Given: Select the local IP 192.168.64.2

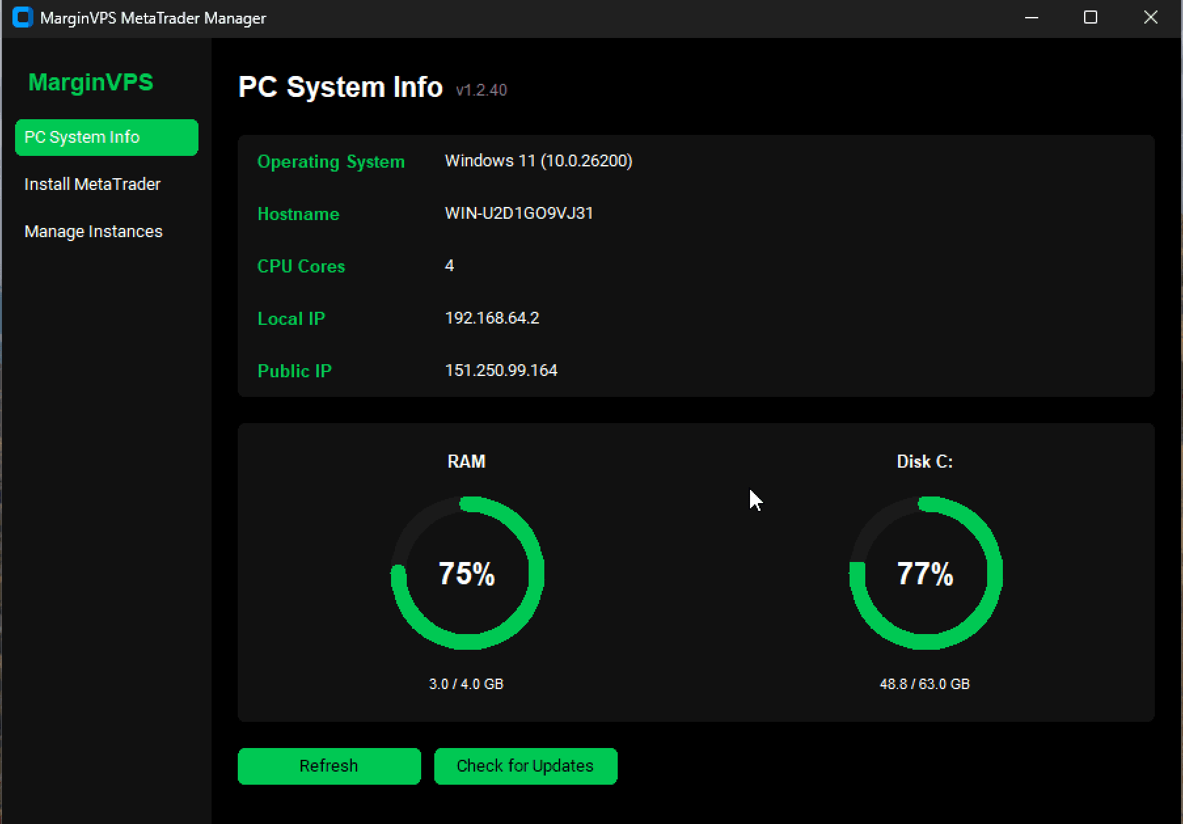Looking at the screenshot, I should tap(492, 318).
